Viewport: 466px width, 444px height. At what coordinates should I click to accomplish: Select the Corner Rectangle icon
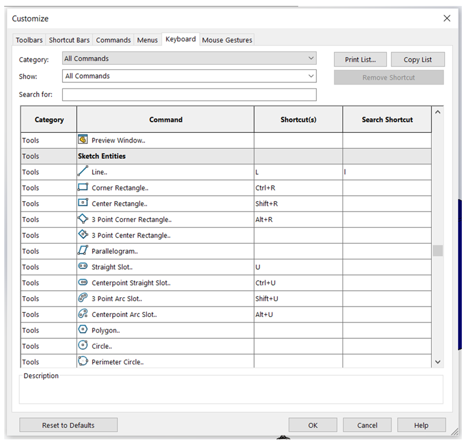(83, 188)
